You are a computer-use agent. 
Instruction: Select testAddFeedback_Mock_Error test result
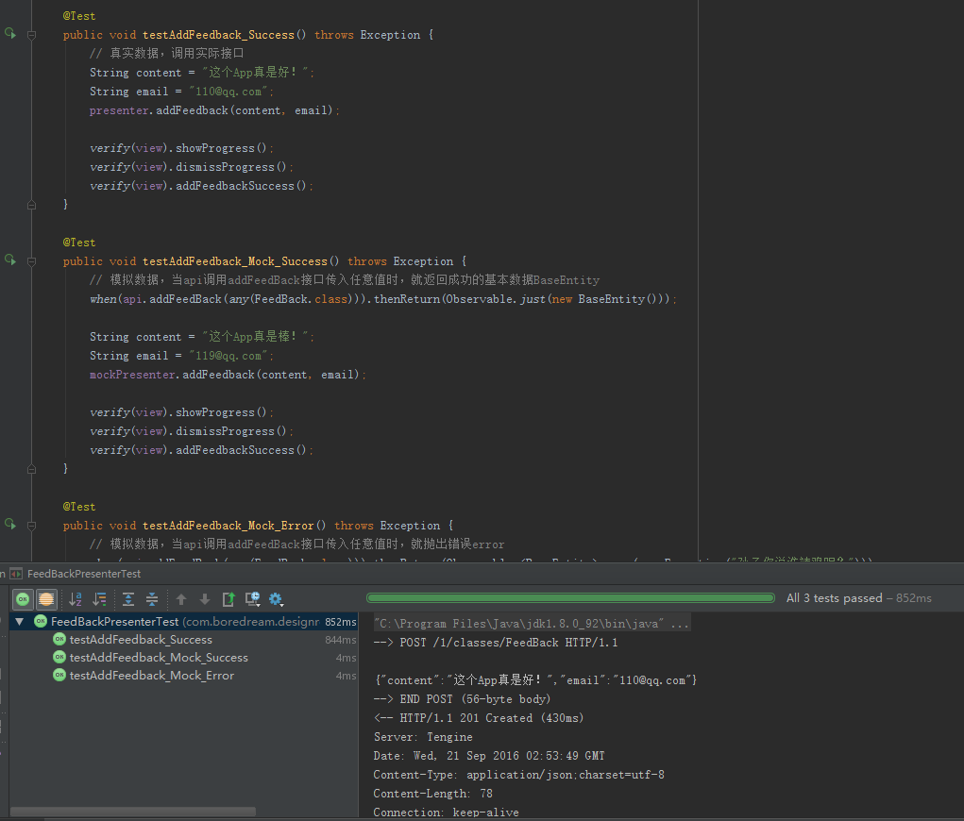(x=151, y=676)
